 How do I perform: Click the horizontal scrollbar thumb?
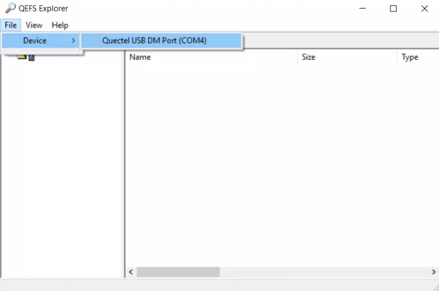(178, 272)
